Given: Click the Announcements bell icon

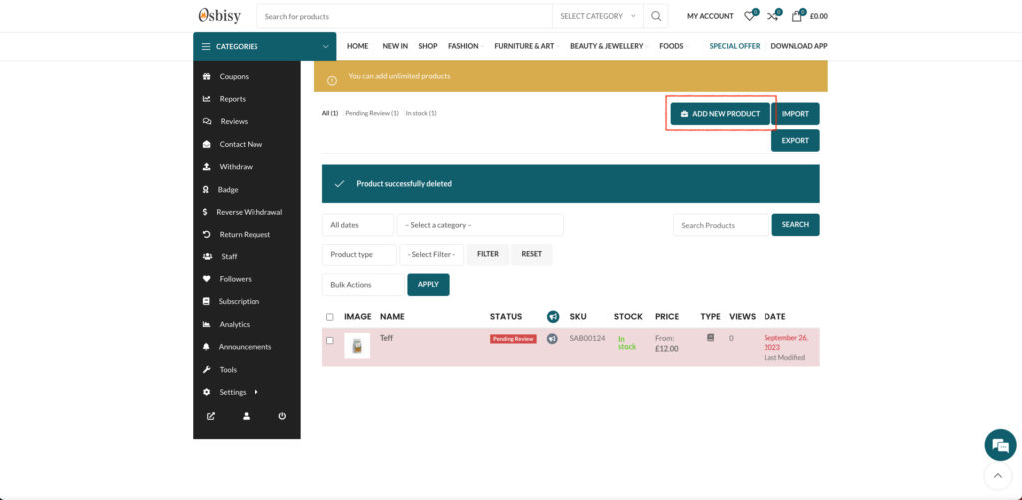Looking at the screenshot, I should pyautogui.click(x=206, y=346).
